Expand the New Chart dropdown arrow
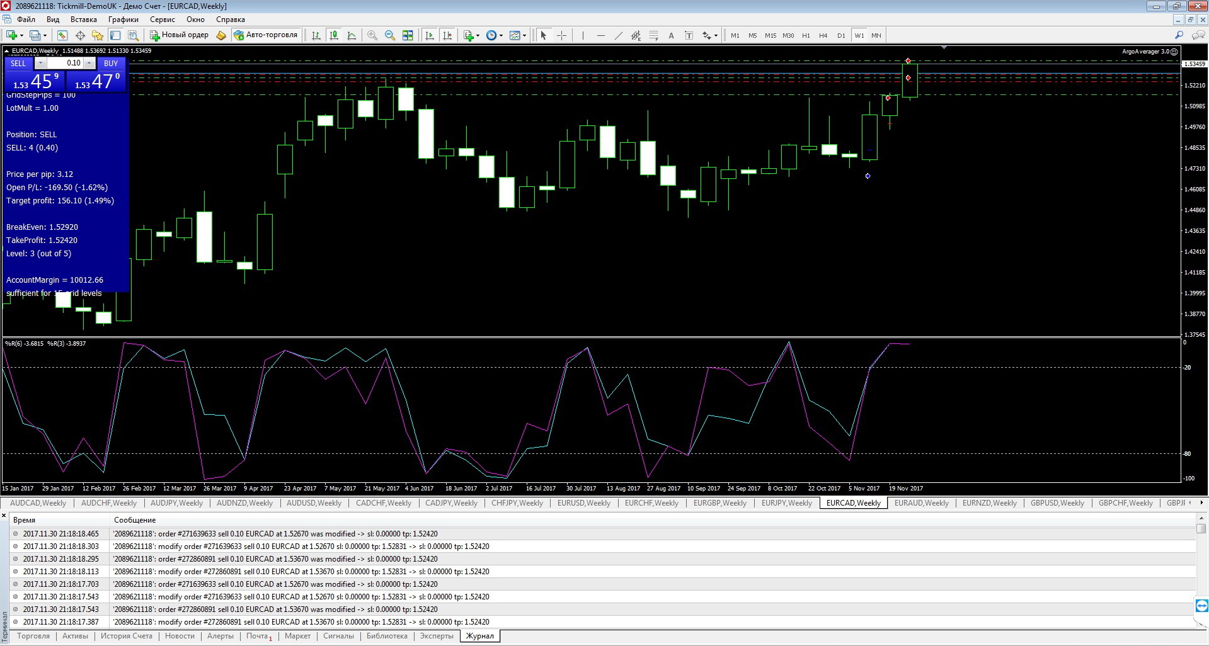The image size is (1209, 646). [21, 35]
